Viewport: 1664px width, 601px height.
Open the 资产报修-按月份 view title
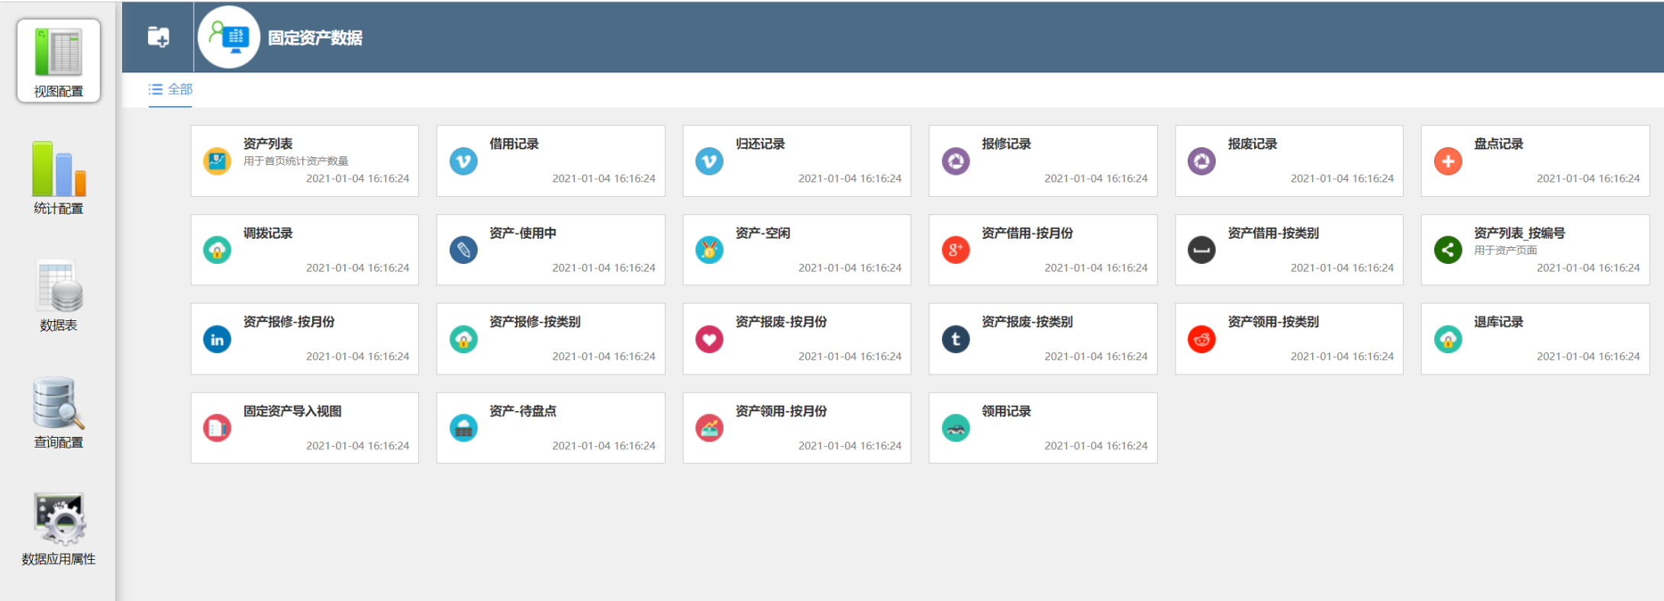click(289, 322)
